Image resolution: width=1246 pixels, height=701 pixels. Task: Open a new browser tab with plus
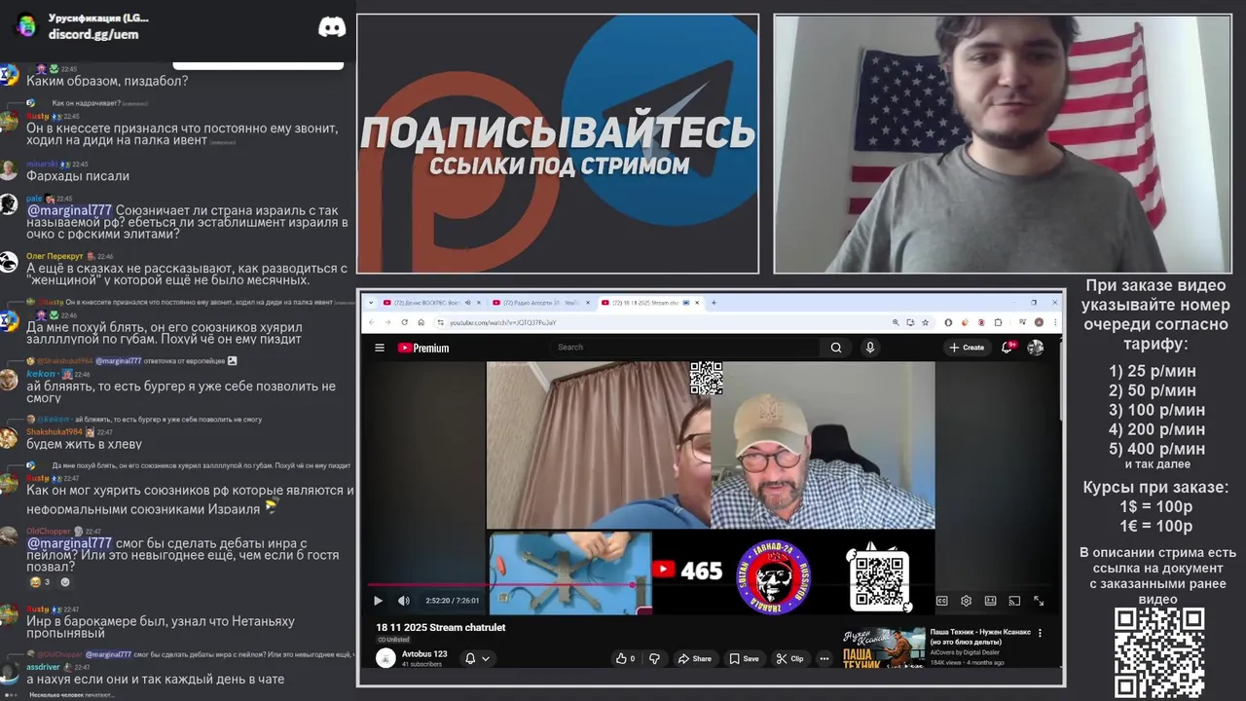pyautogui.click(x=714, y=303)
